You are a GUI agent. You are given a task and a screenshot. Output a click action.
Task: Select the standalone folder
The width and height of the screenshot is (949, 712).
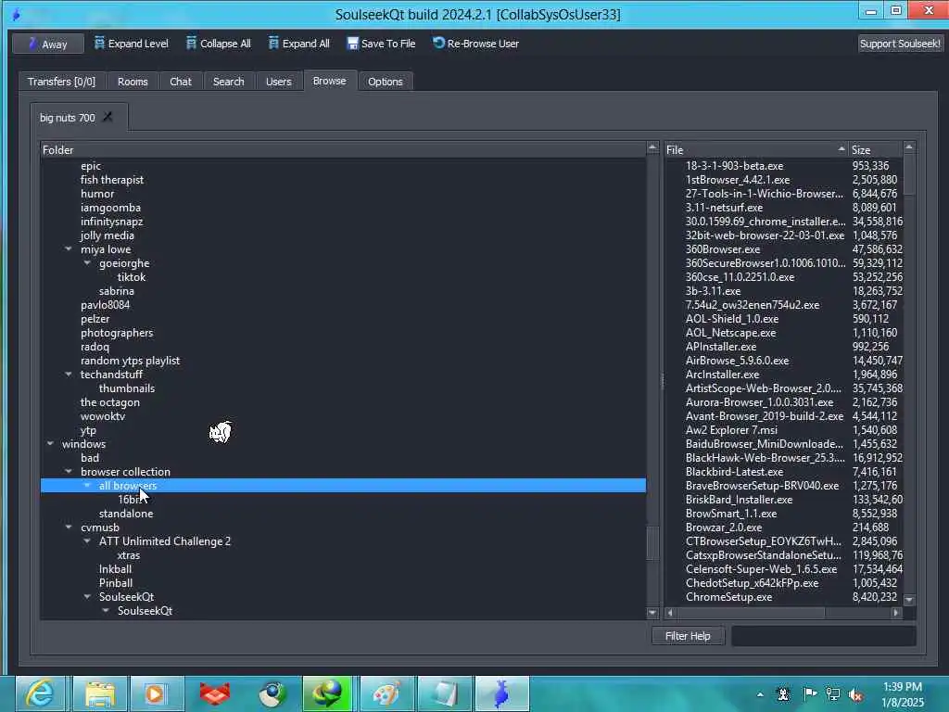126,514
